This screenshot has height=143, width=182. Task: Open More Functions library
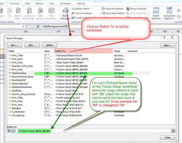point(51,14)
